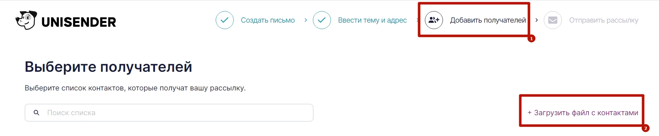659x136 pixels.
Task: Click the magnifier search icon
Action: [x=36, y=113]
